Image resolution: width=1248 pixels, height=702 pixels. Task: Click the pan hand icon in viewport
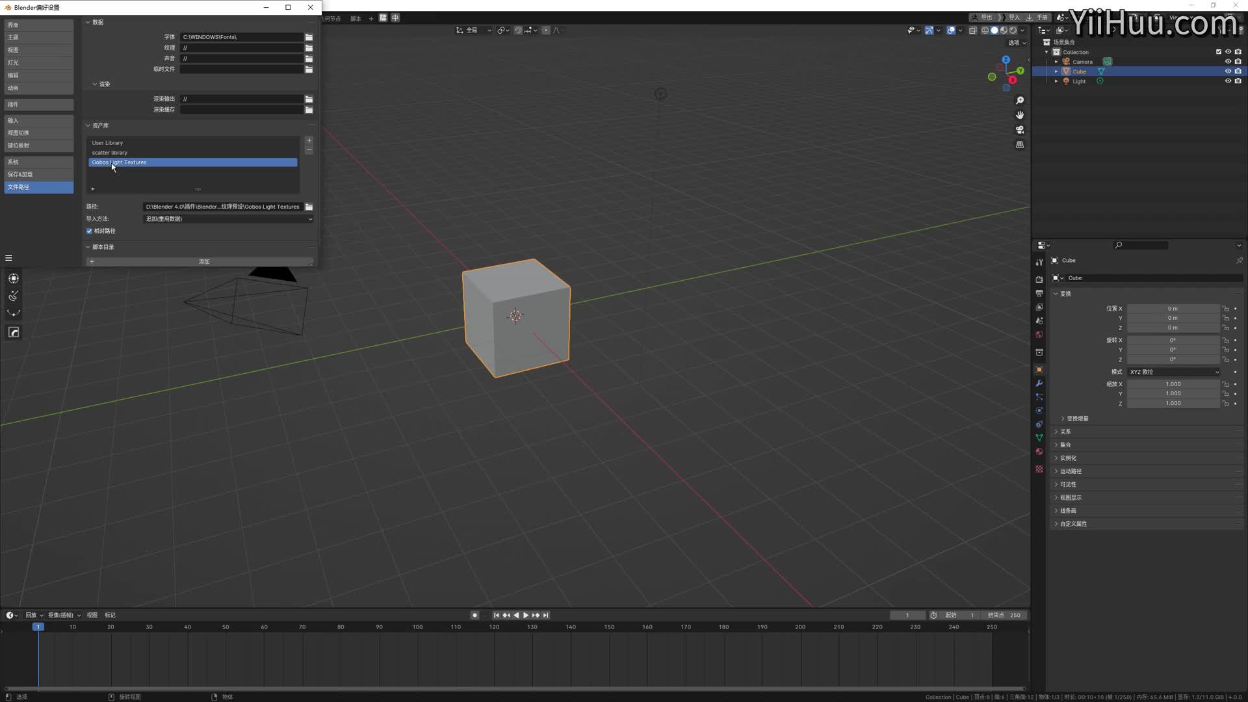(1020, 115)
